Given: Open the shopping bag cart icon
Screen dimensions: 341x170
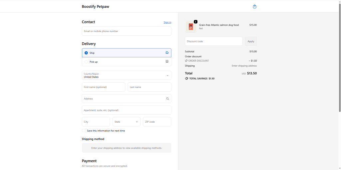Looking at the screenshot, I should [254, 6].
